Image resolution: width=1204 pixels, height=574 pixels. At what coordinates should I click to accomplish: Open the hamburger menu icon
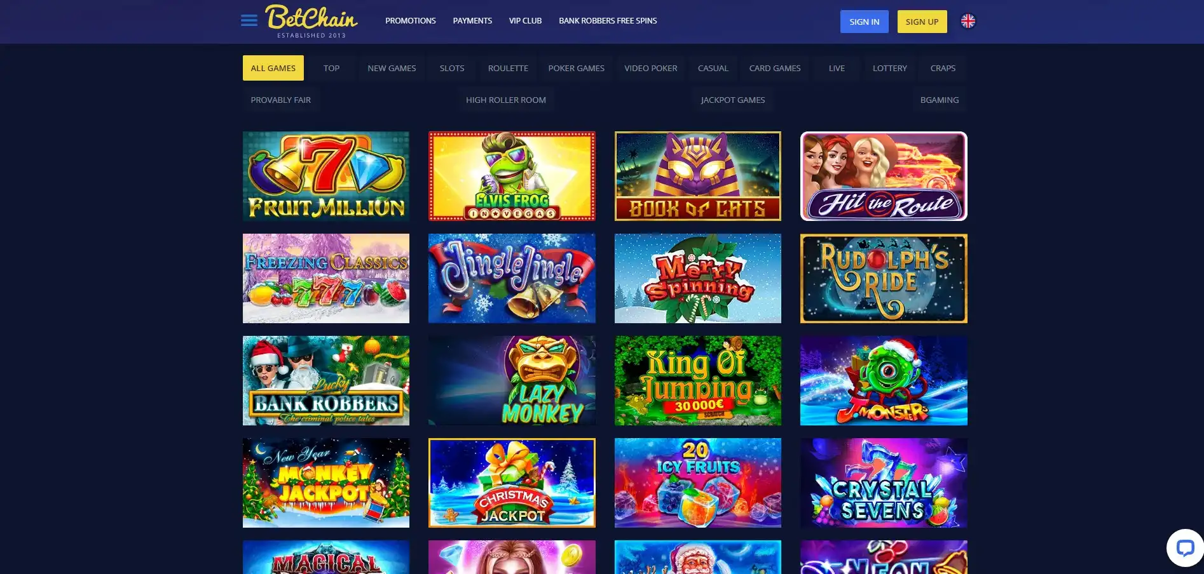[249, 21]
